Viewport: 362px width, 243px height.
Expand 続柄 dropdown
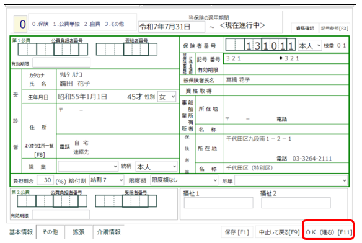tap(157, 167)
